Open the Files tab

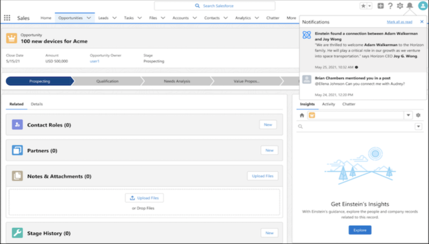tap(153, 18)
